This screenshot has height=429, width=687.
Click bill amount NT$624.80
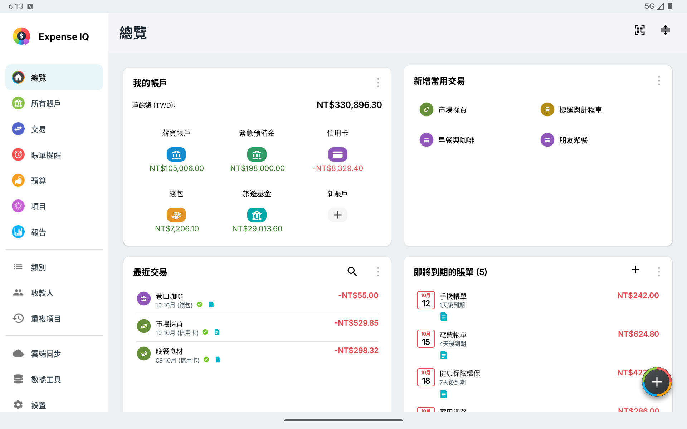pos(638,334)
